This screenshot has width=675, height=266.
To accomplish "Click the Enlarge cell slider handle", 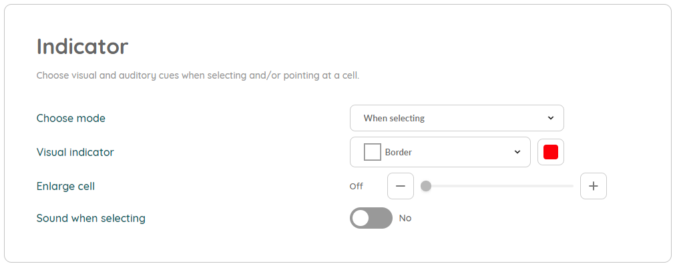I will tap(426, 186).
